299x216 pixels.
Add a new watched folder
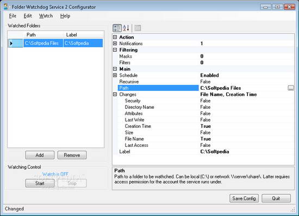tap(40, 155)
